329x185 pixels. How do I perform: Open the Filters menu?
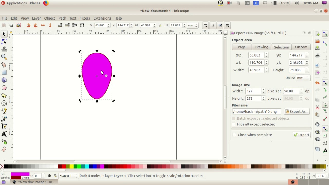(85, 18)
